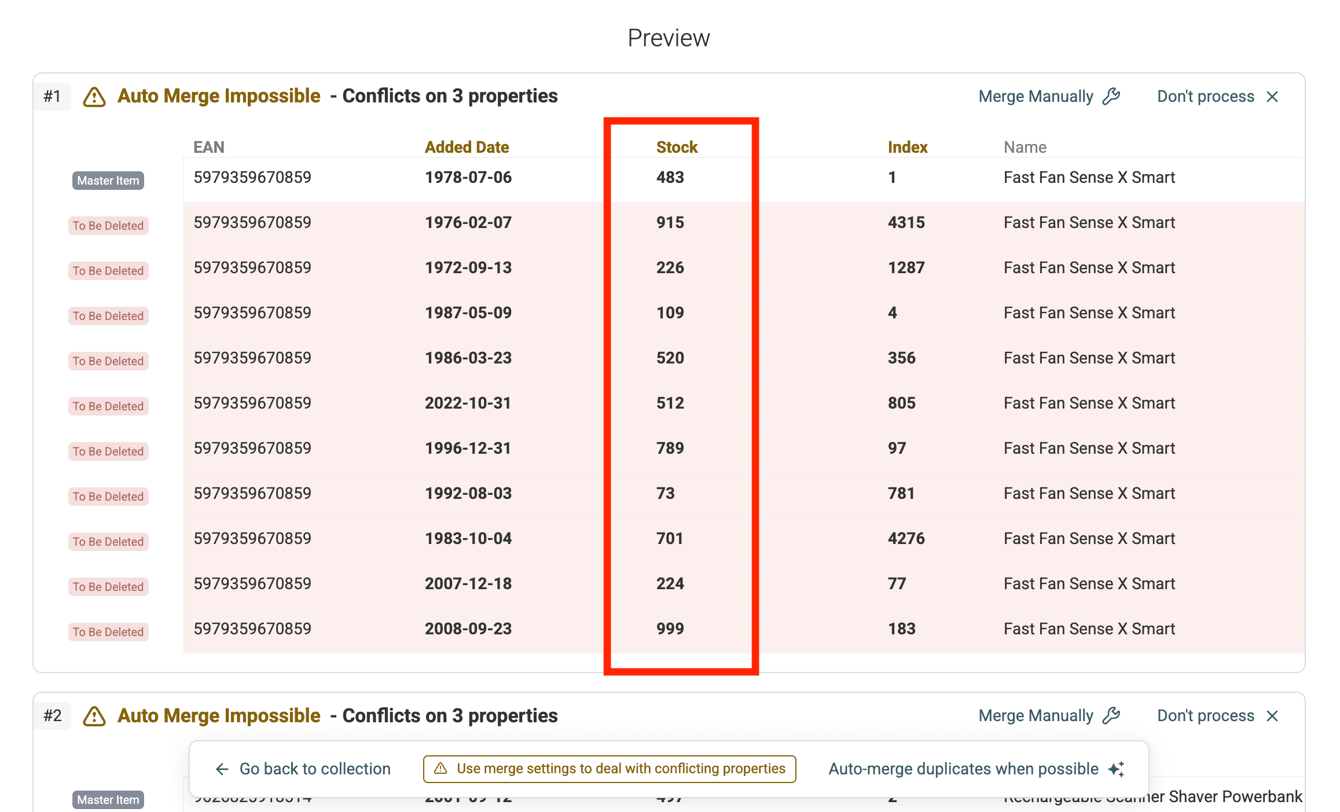Select stock value 915
1340x812 pixels.
pyautogui.click(x=670, y=222)
